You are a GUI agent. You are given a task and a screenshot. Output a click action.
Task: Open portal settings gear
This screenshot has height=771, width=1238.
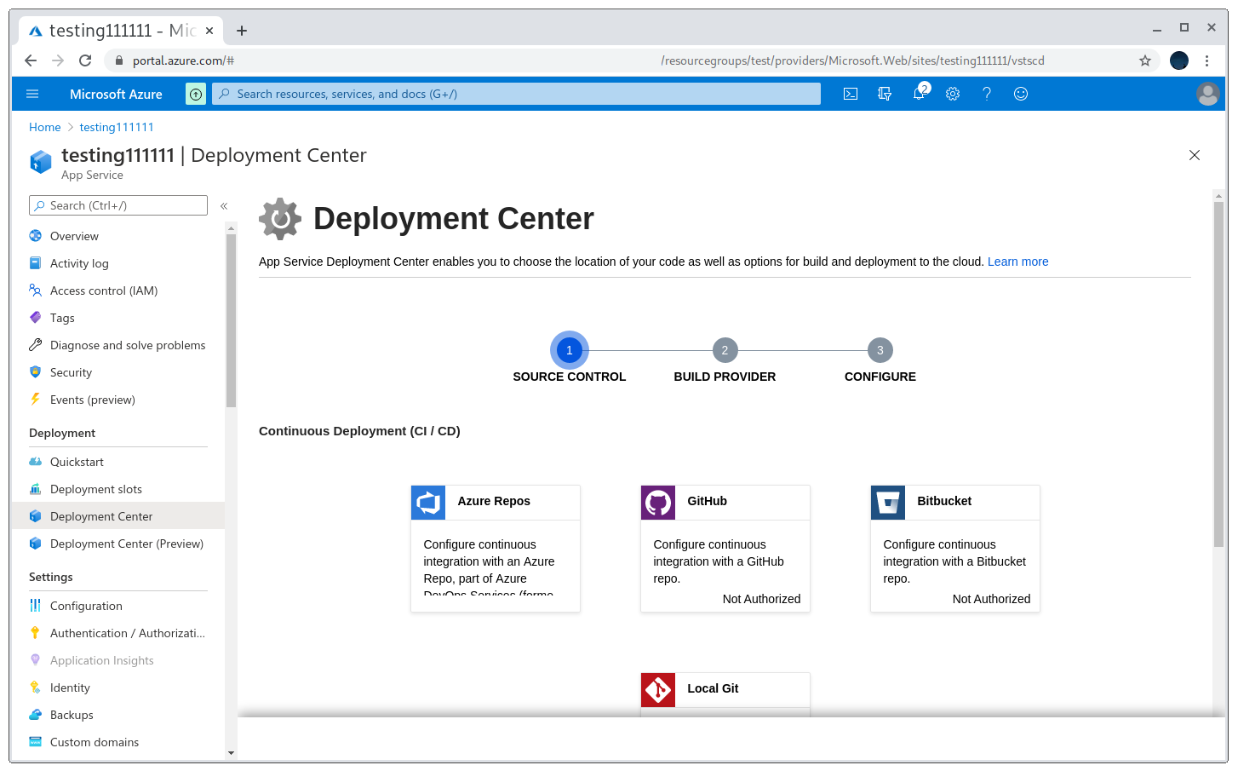[953, 94]
